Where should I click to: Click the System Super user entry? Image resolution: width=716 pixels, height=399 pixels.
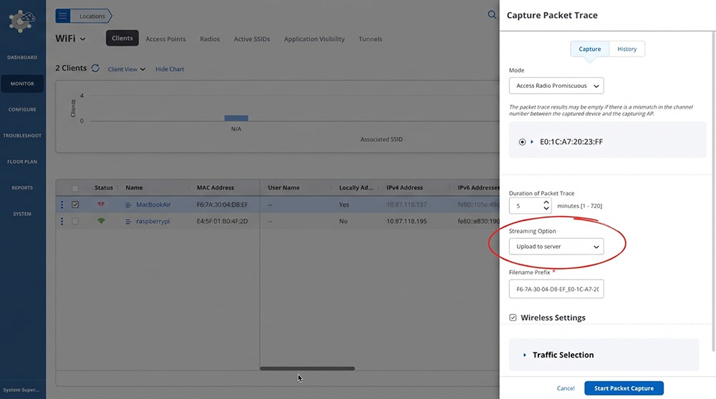21,390
